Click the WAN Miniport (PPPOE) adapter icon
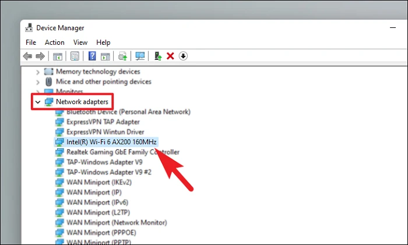 [59, 233]
